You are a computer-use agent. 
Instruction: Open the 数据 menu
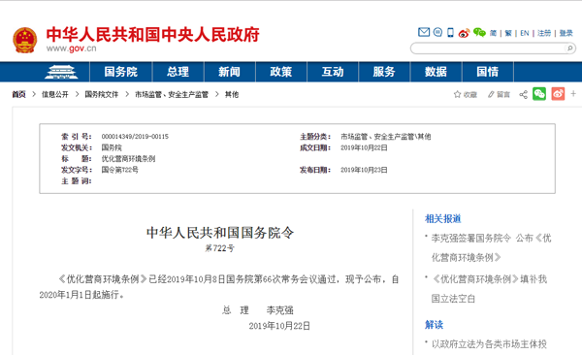[x=436, y=72]
